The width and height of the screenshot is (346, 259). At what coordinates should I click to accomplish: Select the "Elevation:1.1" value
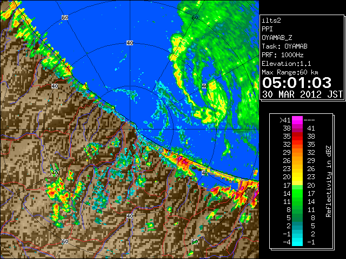click(287, 64)
